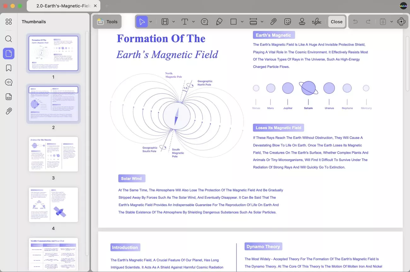This screenshot has width=410, height=272.
Task: Select page 3 thumbnail
Action: 53,154
